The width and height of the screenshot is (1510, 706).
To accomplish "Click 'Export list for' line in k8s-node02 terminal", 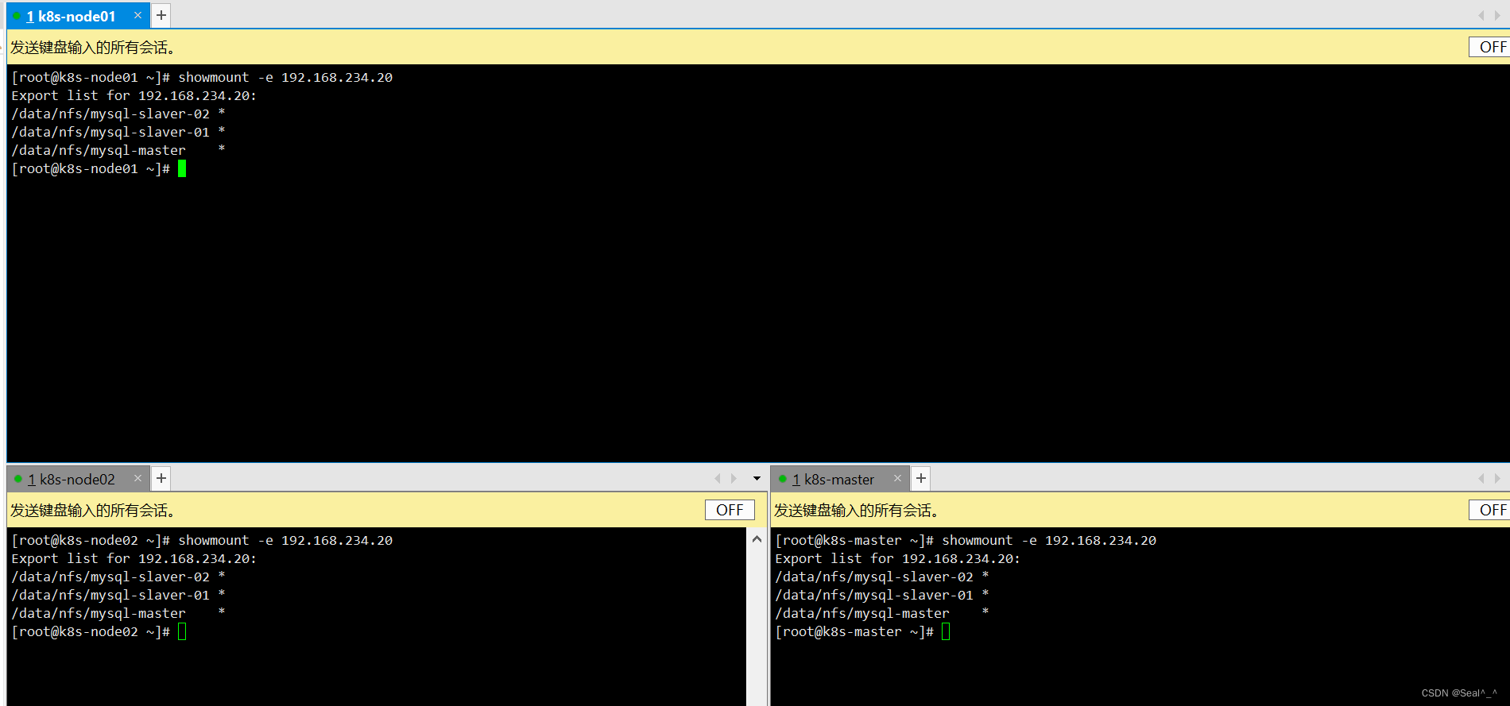I will pos(134,558).
